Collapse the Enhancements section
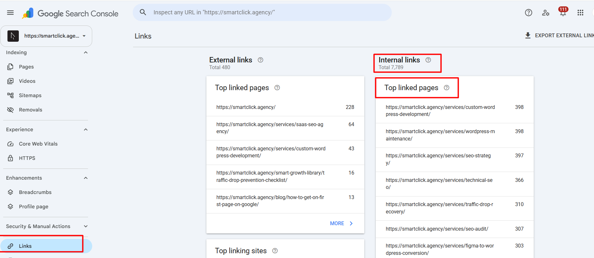Screen dimensions: 594x258 [85, 178]
